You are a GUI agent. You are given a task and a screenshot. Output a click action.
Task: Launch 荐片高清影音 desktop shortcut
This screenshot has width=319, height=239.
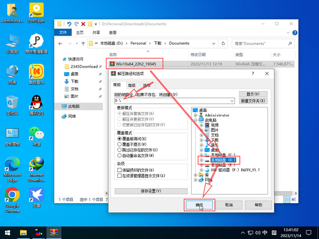click(37, 44)
